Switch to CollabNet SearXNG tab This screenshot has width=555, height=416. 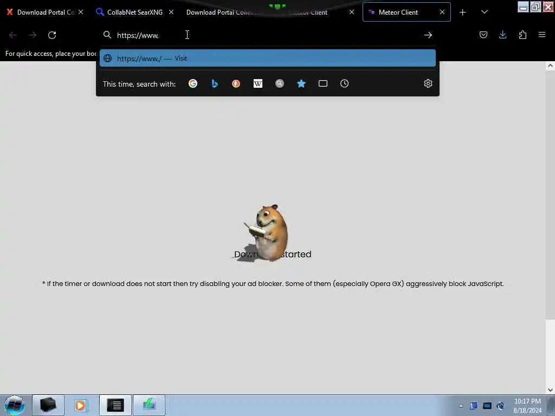coord(134,12)
